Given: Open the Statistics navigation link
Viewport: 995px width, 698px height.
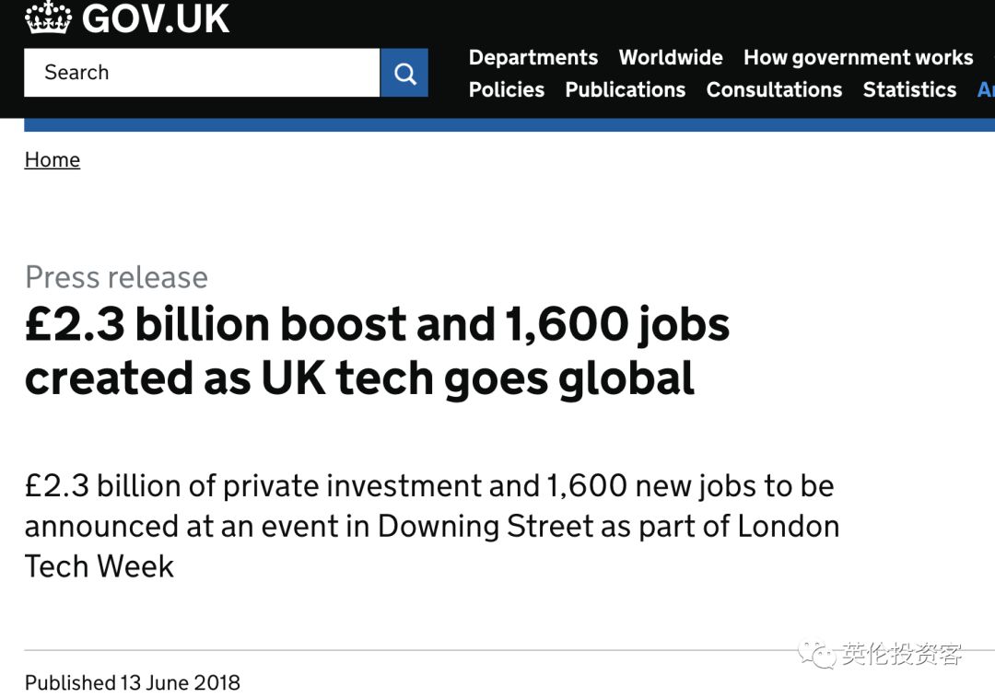Looking at the screenshot, I should tap(909, 90).
